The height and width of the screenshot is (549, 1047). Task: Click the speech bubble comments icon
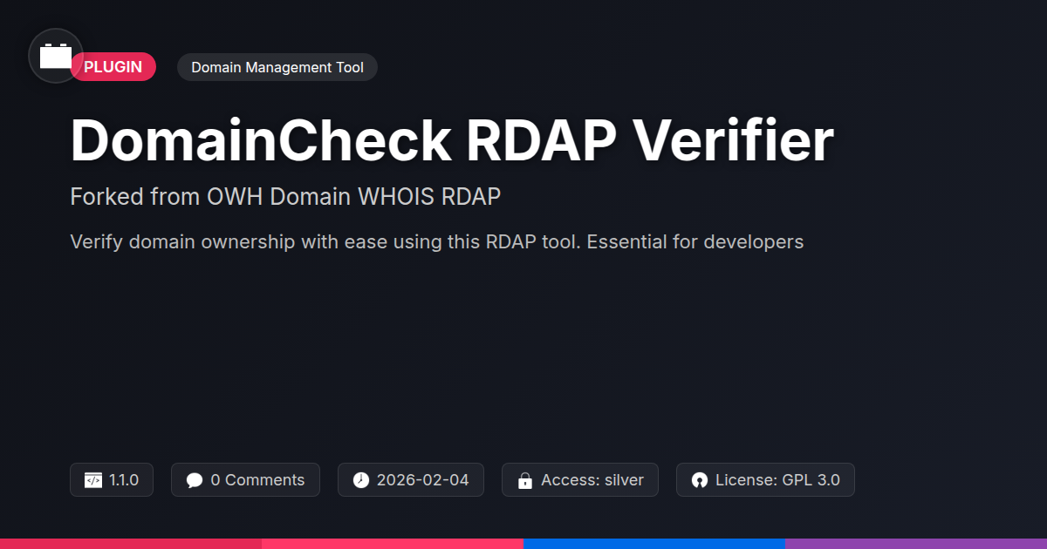coord(195,480)
